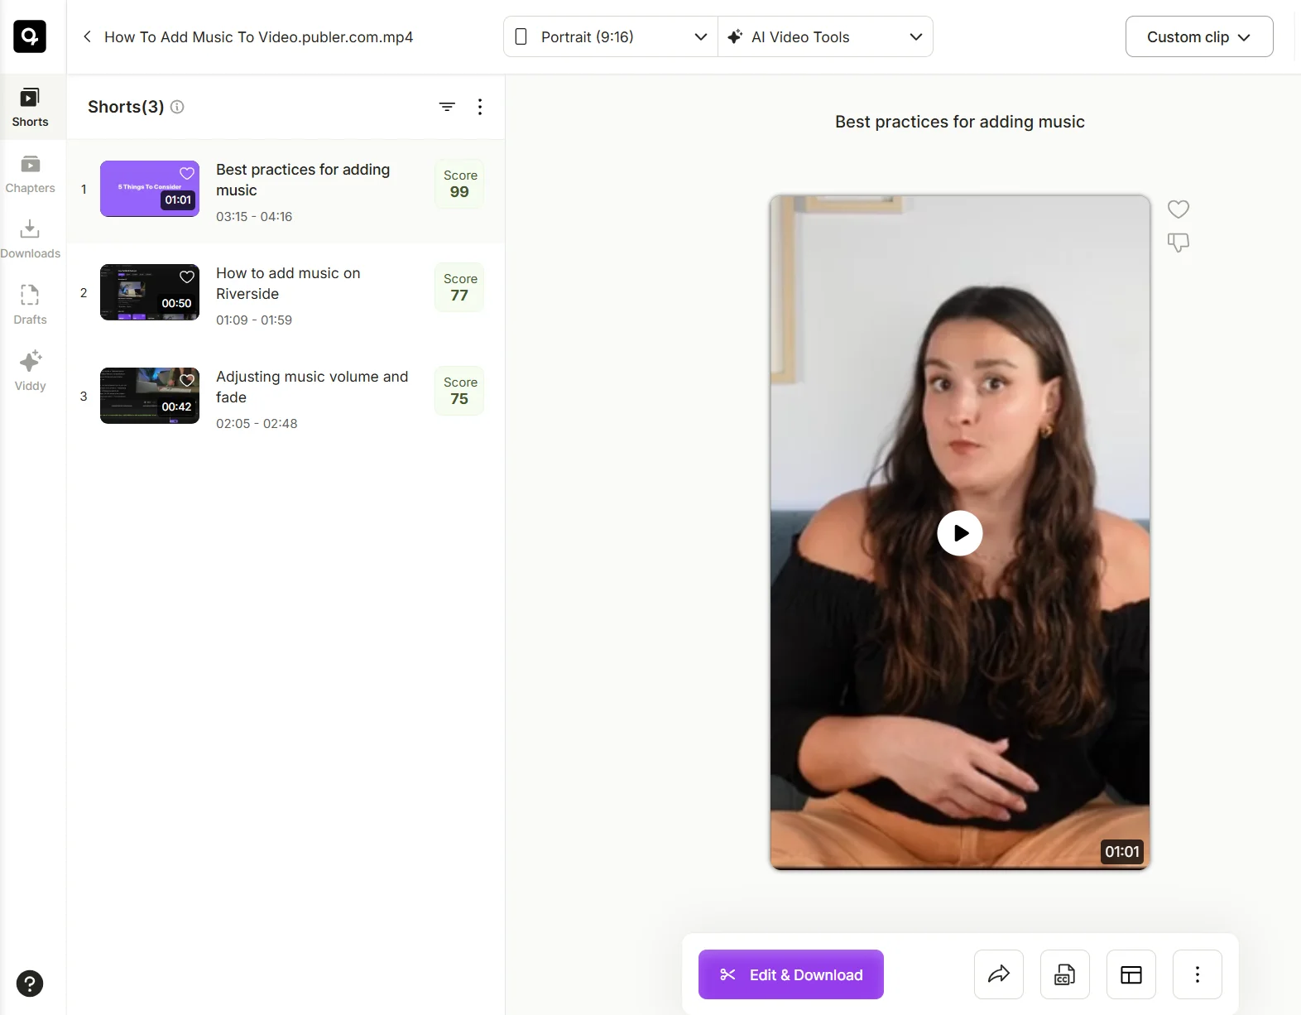Screen dimensions: 1301x1015
Task: Favorite the Riverside short thumbnail heart
Action: pos(187,277)
